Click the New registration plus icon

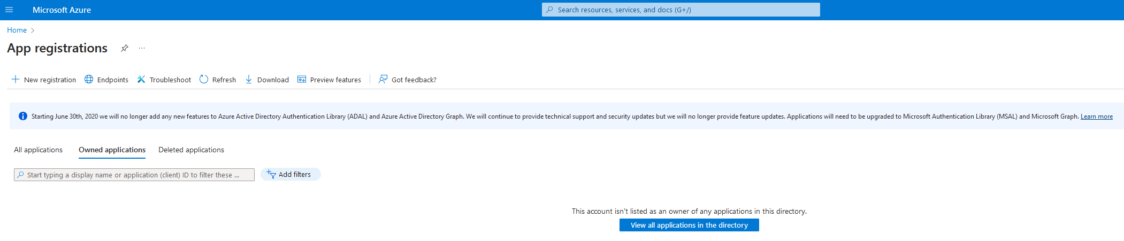click(x=16, y=79)
